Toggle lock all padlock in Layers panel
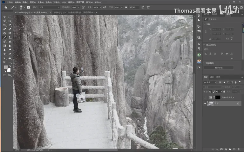Image resolution: width=244 pixels, height=152 pixels. pos(224,92)
